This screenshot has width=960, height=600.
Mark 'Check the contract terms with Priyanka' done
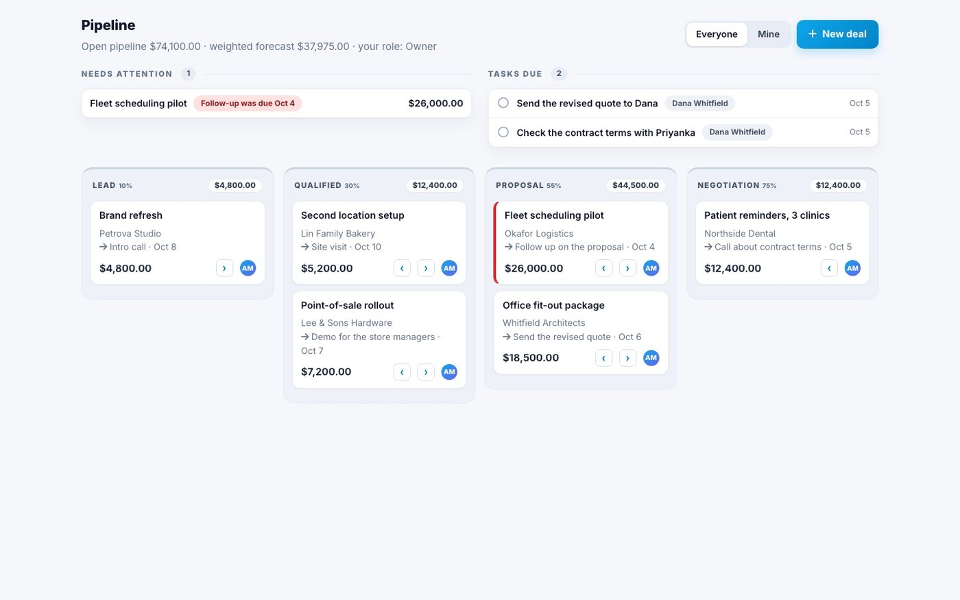coord(503,132)
